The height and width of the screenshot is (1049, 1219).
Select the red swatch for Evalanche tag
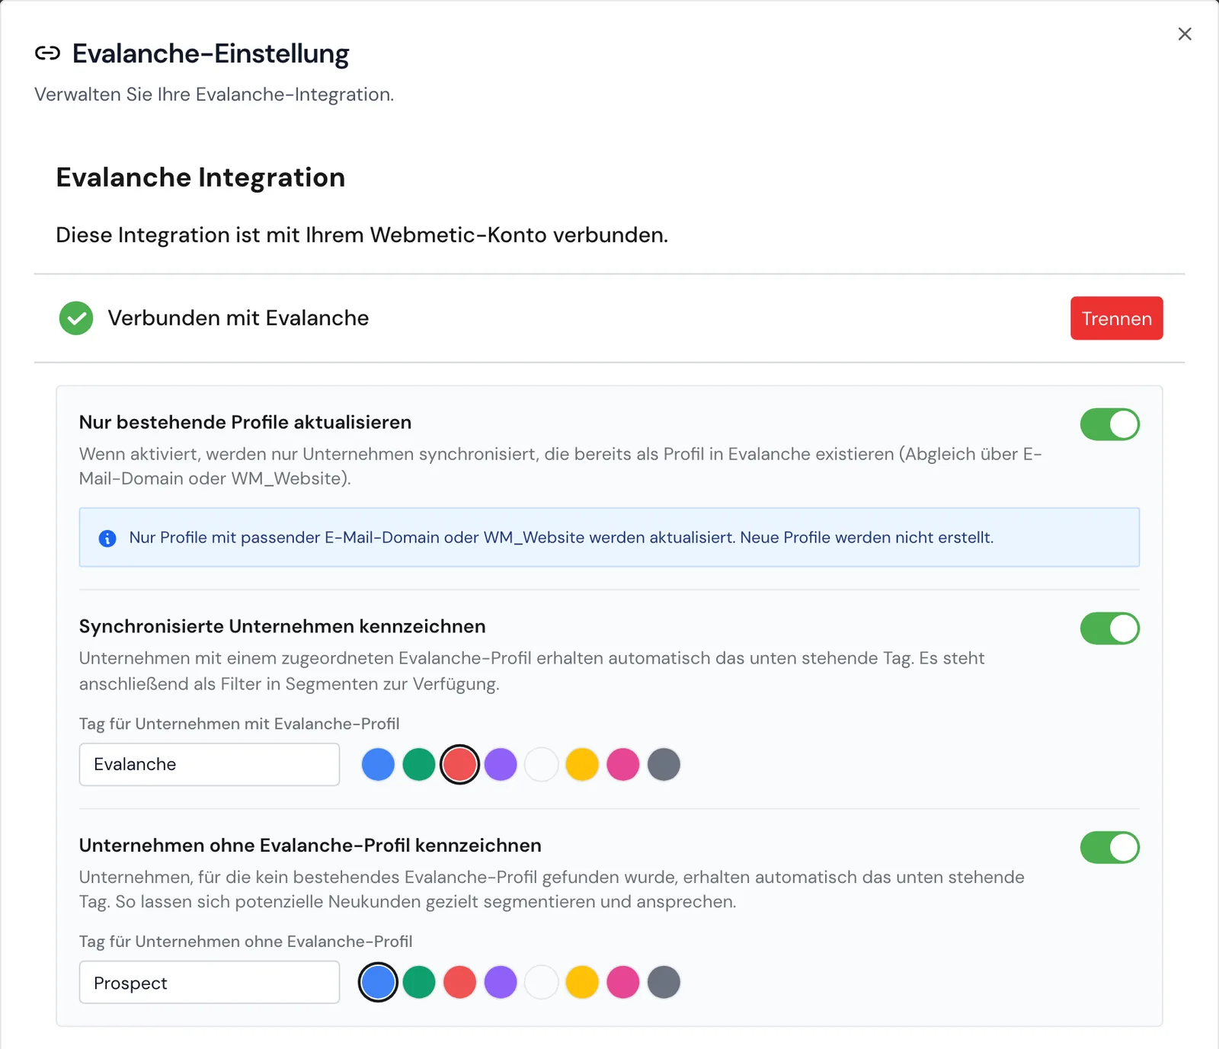point(459,764)
